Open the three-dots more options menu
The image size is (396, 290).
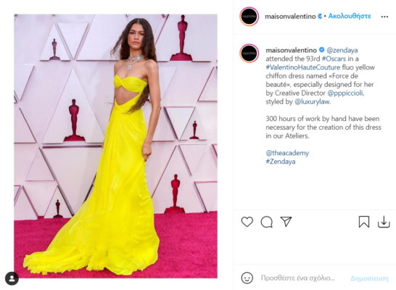[x=384, y=17]
